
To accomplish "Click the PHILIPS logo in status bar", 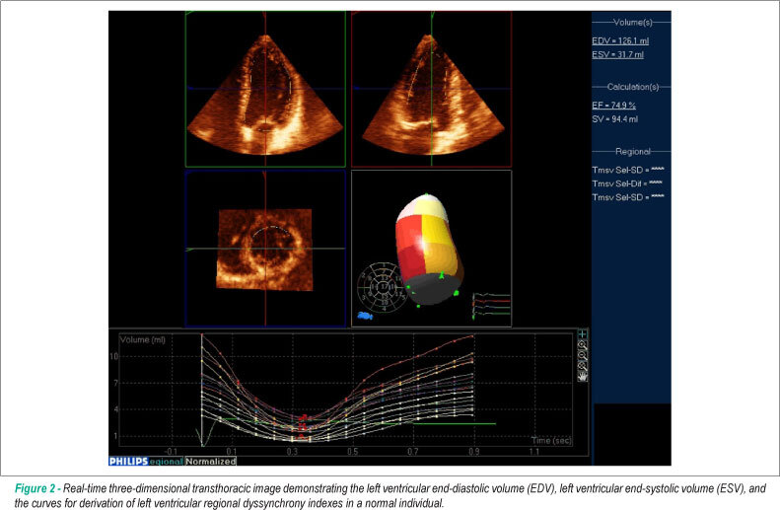I will click(128, 462).
